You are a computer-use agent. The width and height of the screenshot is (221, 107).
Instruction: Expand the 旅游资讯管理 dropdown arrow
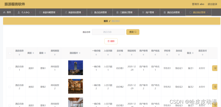tap(83, 12)
